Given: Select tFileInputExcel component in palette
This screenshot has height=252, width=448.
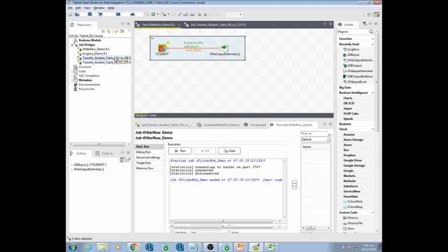Looking at the screenshot, I should click(355, 82).
